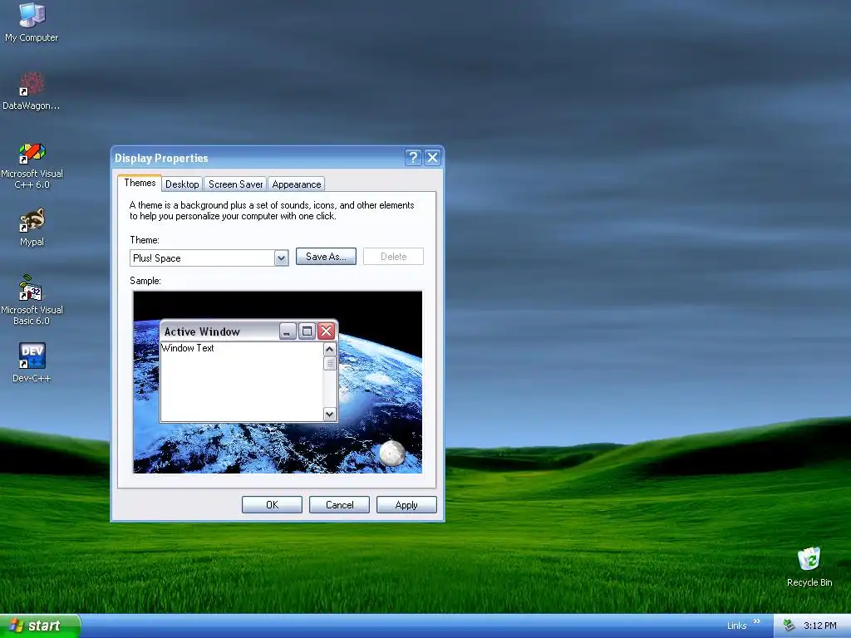
Task: Open the Theme dropdown arrow
Action: pyautogui.click(x=281, y=258)
